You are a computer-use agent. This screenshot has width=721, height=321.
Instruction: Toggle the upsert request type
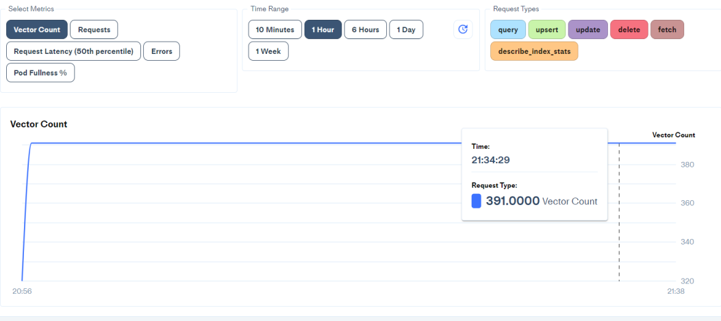(547, 29)
